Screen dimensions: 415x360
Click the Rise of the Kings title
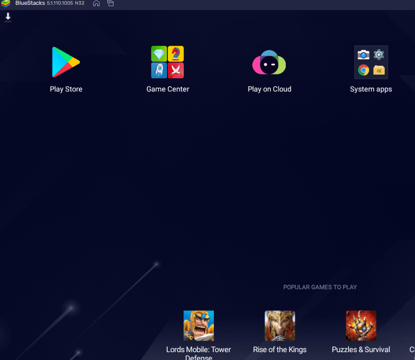(280, 350)
